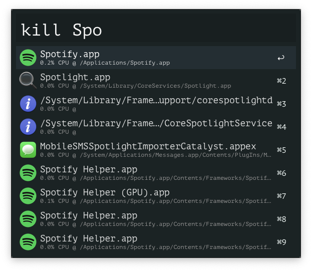Image resolution: width=312 pixels, height=271 pixels.
Task: Click the Messages icon for MobileSMSSpotlightImporterCatalyst
Action: tap(28, 150)
